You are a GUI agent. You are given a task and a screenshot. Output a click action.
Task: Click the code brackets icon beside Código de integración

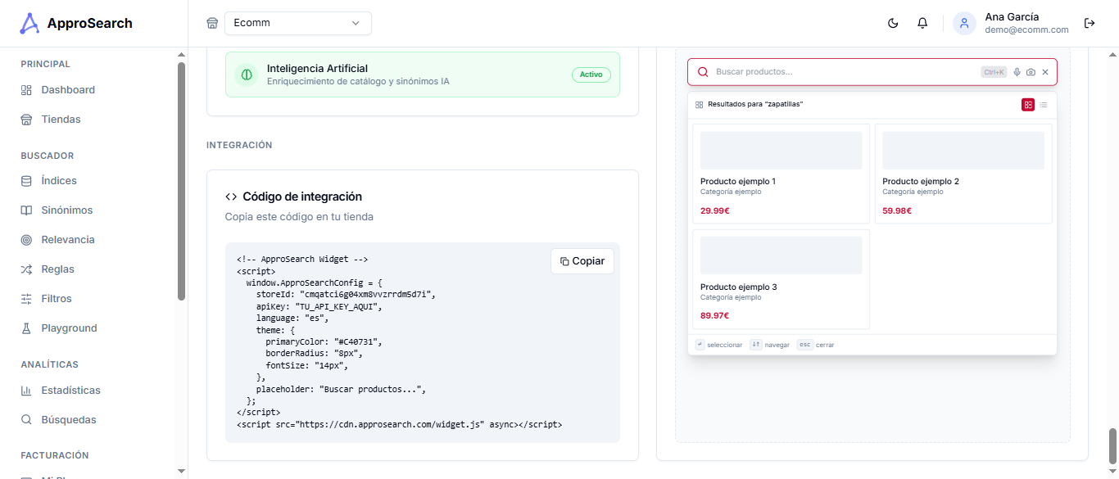tap(231, 197)
